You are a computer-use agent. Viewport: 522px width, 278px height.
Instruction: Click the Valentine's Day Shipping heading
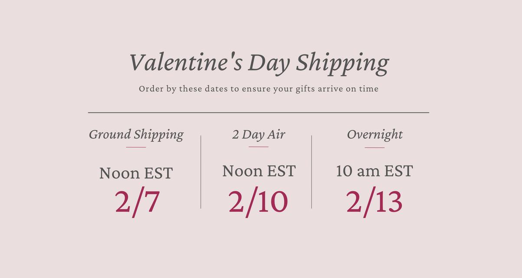point(259,63)
